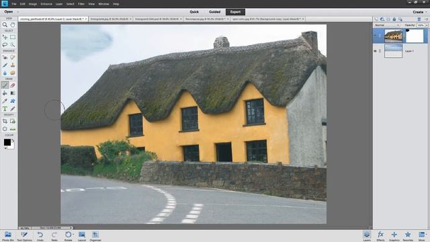The width and height of the screenshot is (430, 242).
Task: Add a layer mask
Action: point(388,19)
